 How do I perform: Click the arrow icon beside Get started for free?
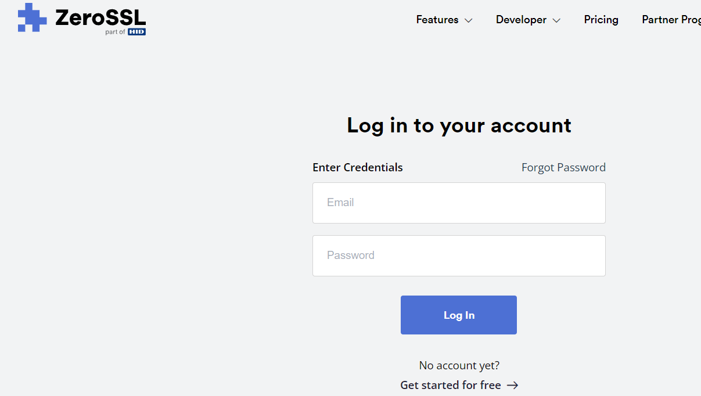pos(512,385)
